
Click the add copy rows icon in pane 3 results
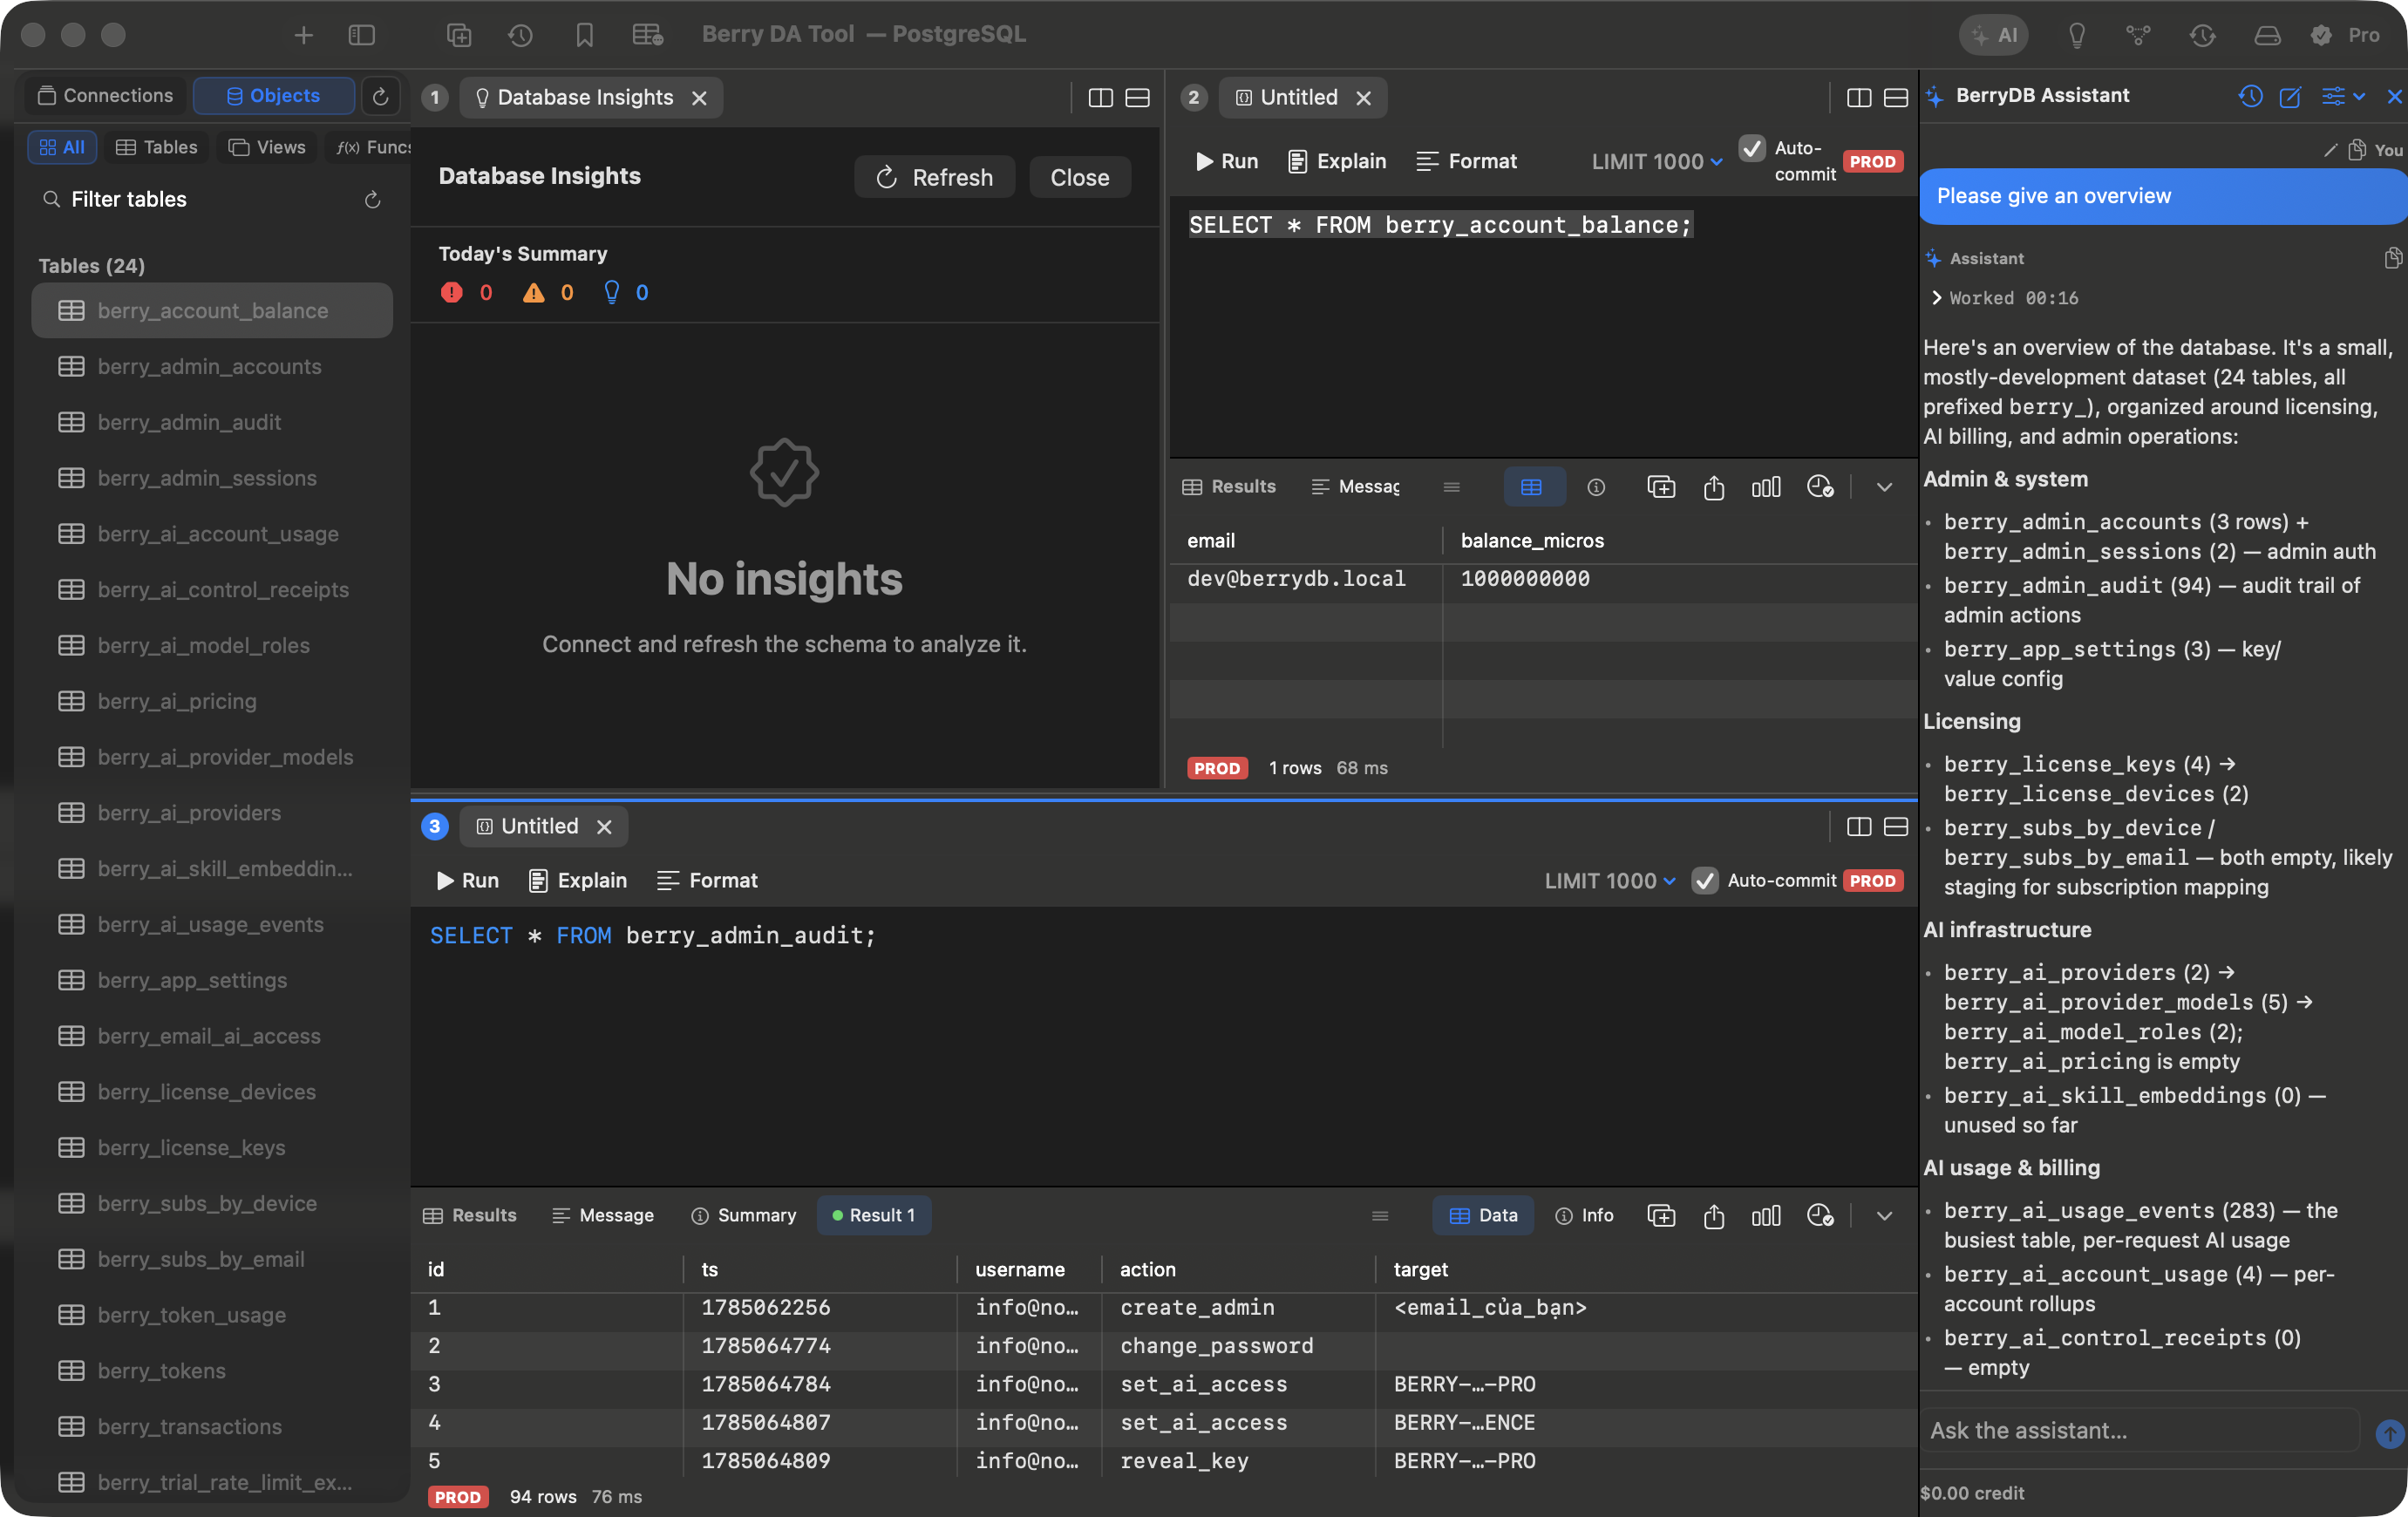[x=1660, y=1215]
